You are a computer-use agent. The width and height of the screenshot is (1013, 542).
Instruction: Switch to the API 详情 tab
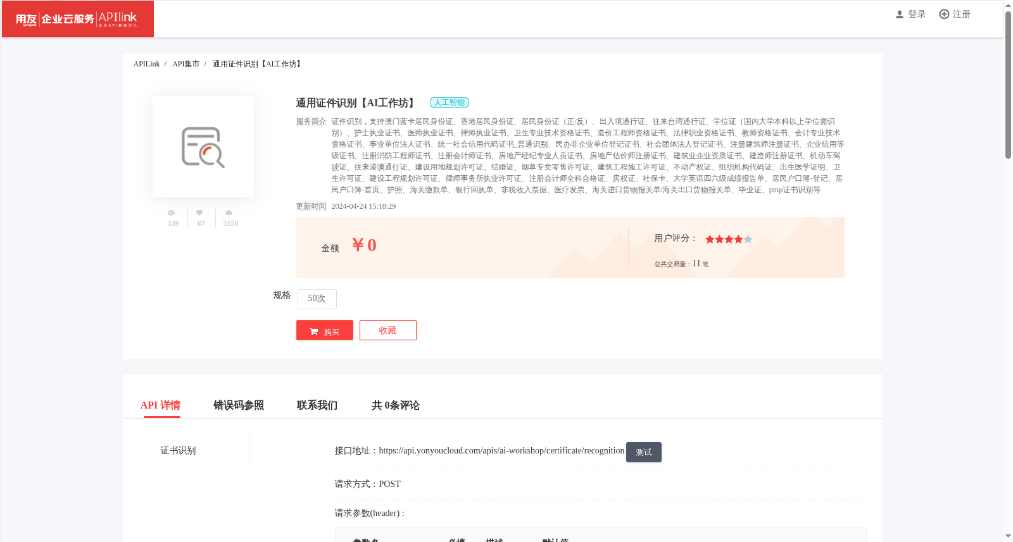click(160, 405)
